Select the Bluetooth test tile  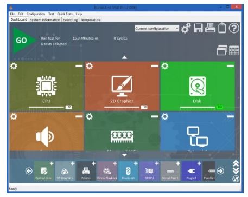click(128, 171)
